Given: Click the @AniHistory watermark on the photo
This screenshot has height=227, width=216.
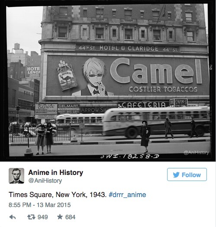Looking at the screenshot, I should click(196, 152).
